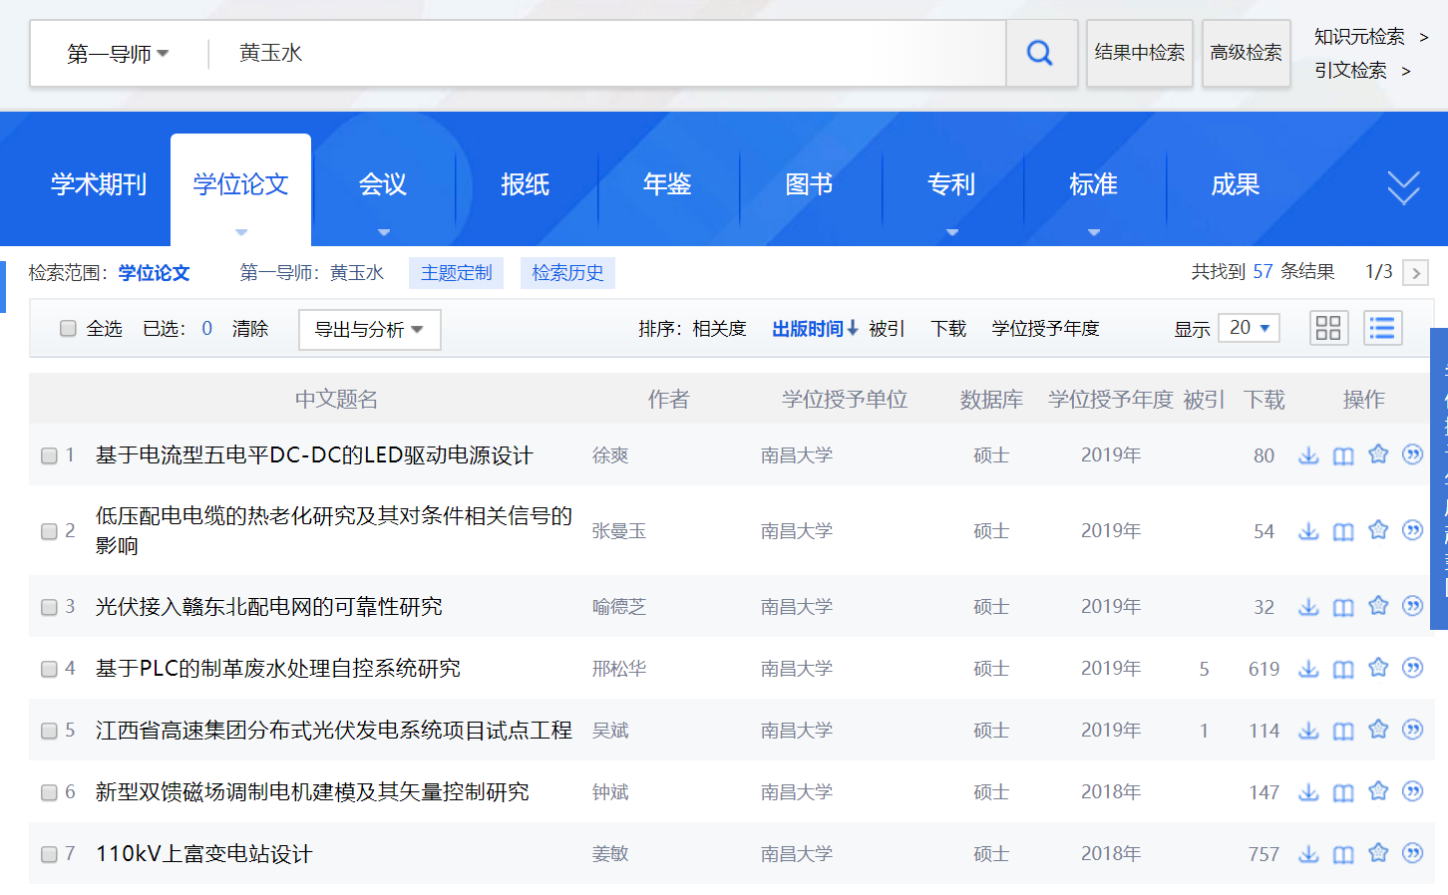Sort results by 学位授予年度

coord(1045,329)
